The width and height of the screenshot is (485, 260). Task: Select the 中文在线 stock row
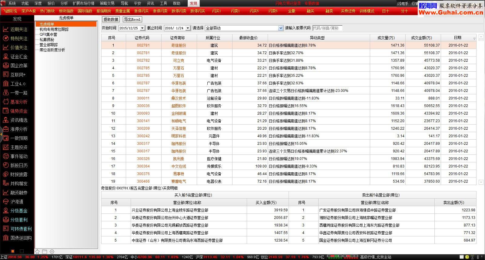pyautogui.click(x=289, y=166)
